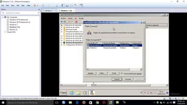Switch to the Reglas tab in properties dialog

pos(87,26)
